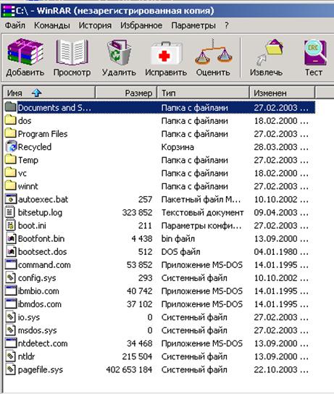
Task: Click the command.com application icon
Action: tap(11, 264)
